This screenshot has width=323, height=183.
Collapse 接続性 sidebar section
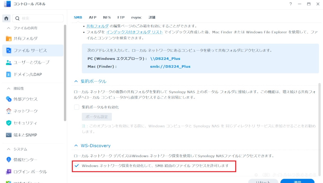click(x=8, y=89)
